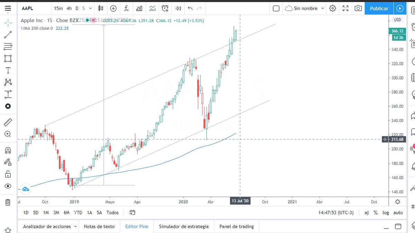Switch to Simulador de estrategia tab
The image size is (415, 233).
tap(184, 227)
